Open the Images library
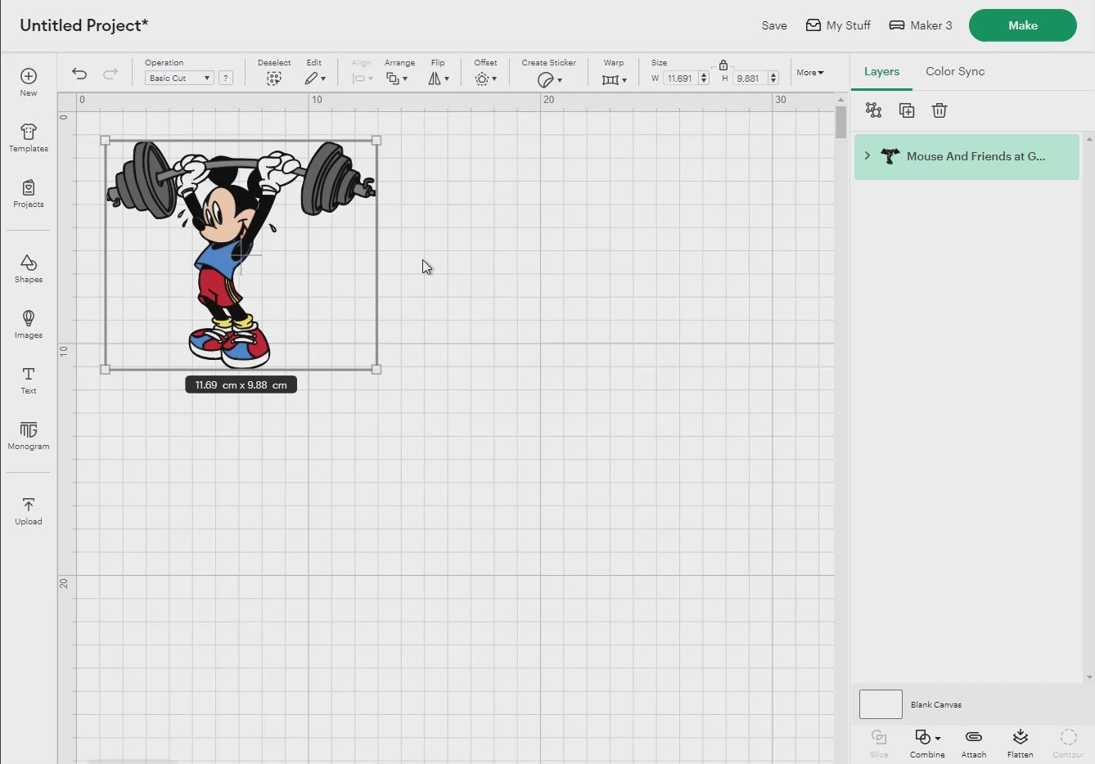Viewport: 1095px width, 764px height. point(29,324)
